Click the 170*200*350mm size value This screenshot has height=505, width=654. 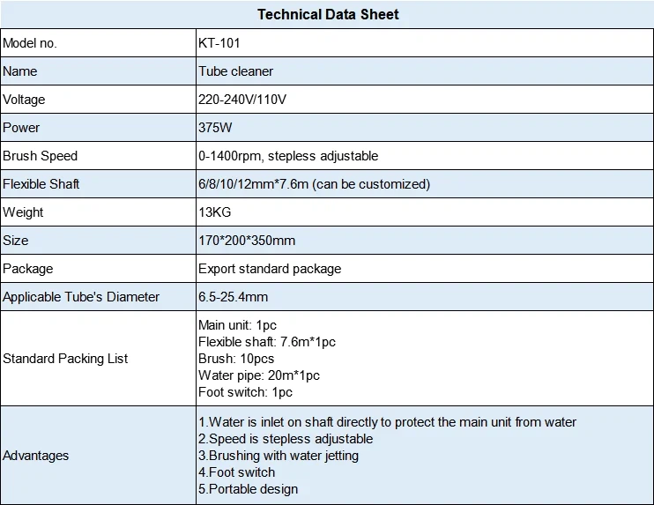(x=247, y=241)
